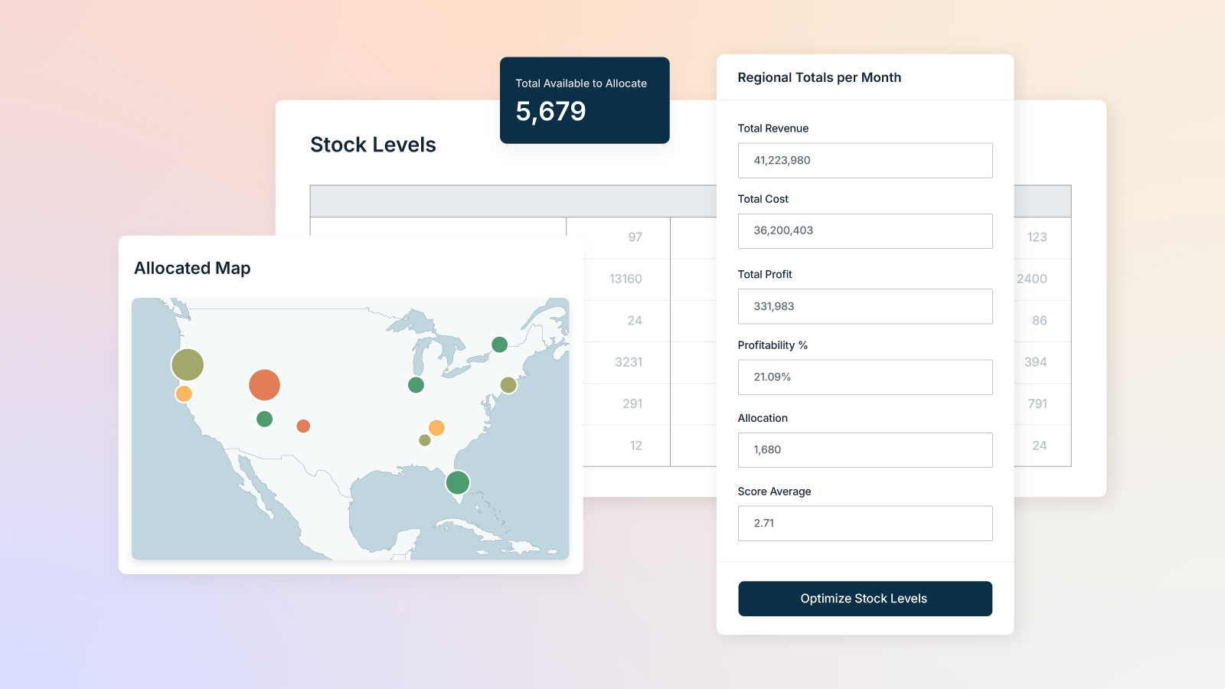This screenshot has width=1225, height=689.
Task: Click the green bubble in the far Northeast
Action: coord(498,344)
